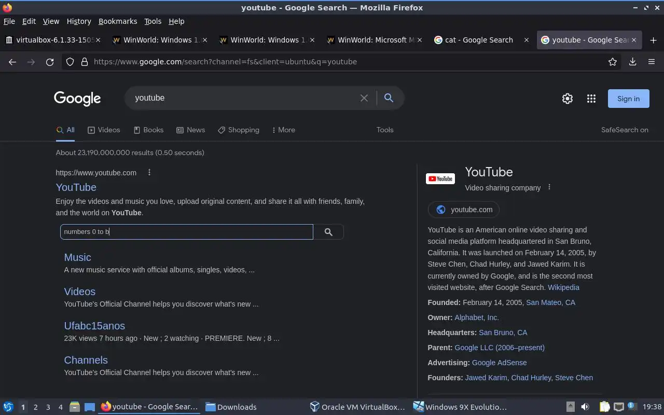The width and height of the screenshot is (664, 415).
Task: Click the update notification tray icon
Action: (x=632, y=406)
